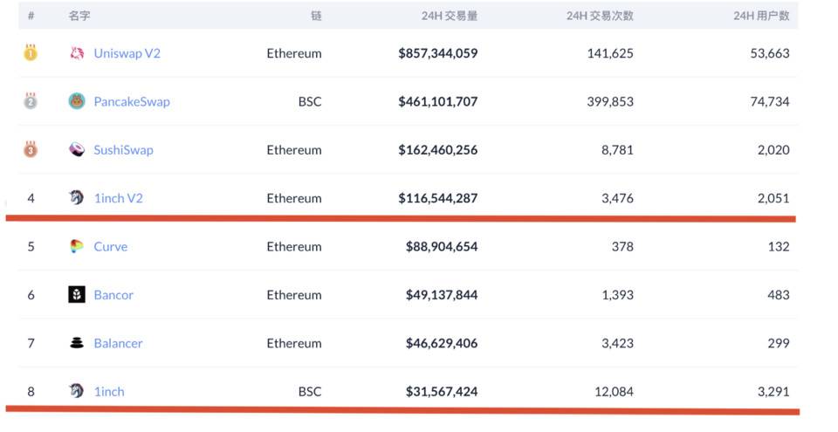Click the Balancer logo icon
The image size is (838, 432).
click(x=77, y=343)
